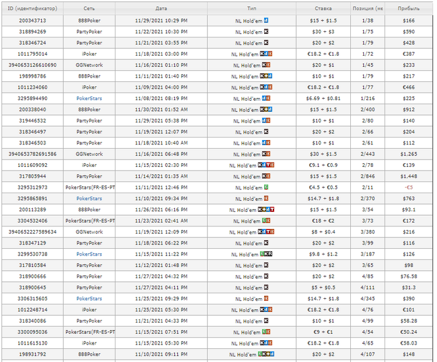Click red T icon in row 1011609092
The height and width of the screenshot is (362, 437).
[268, 165]
